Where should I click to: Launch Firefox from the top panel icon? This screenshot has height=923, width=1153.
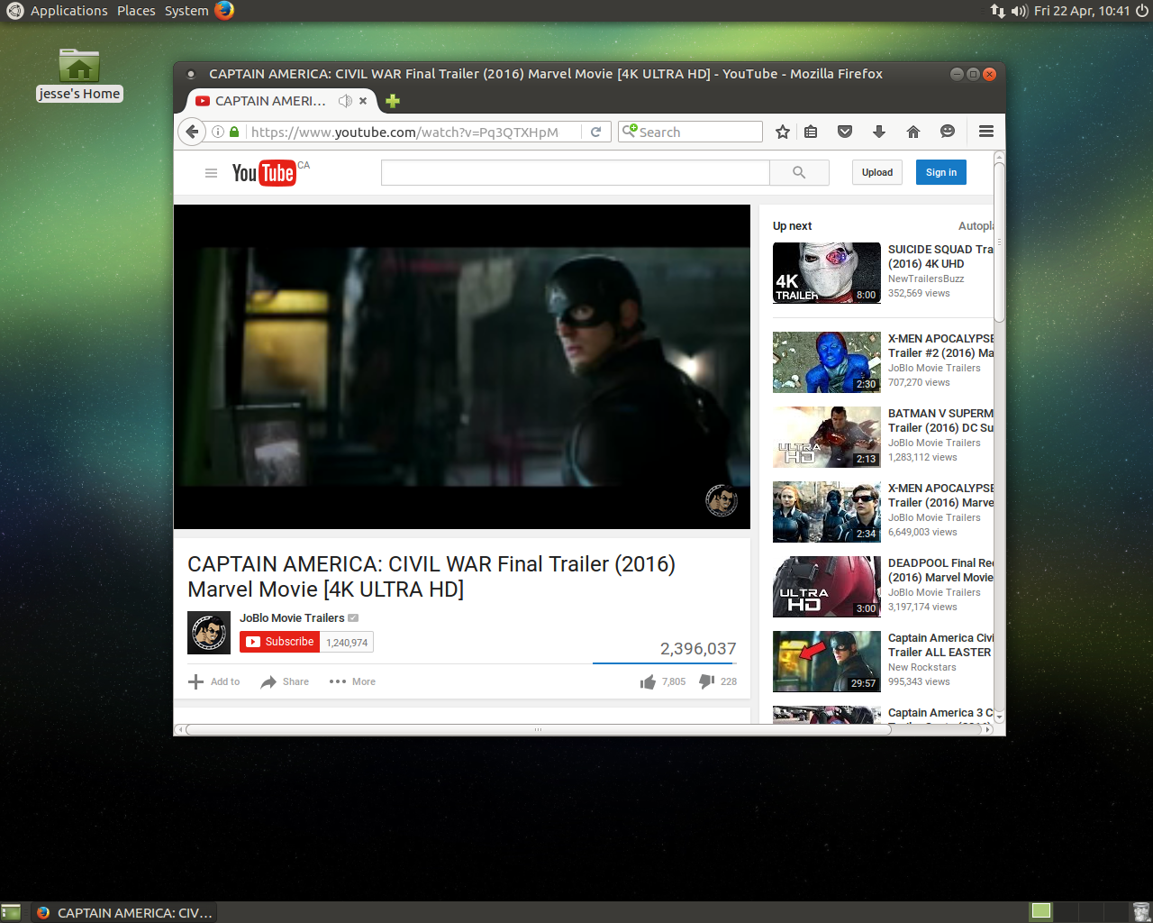[x=224, y=10]
